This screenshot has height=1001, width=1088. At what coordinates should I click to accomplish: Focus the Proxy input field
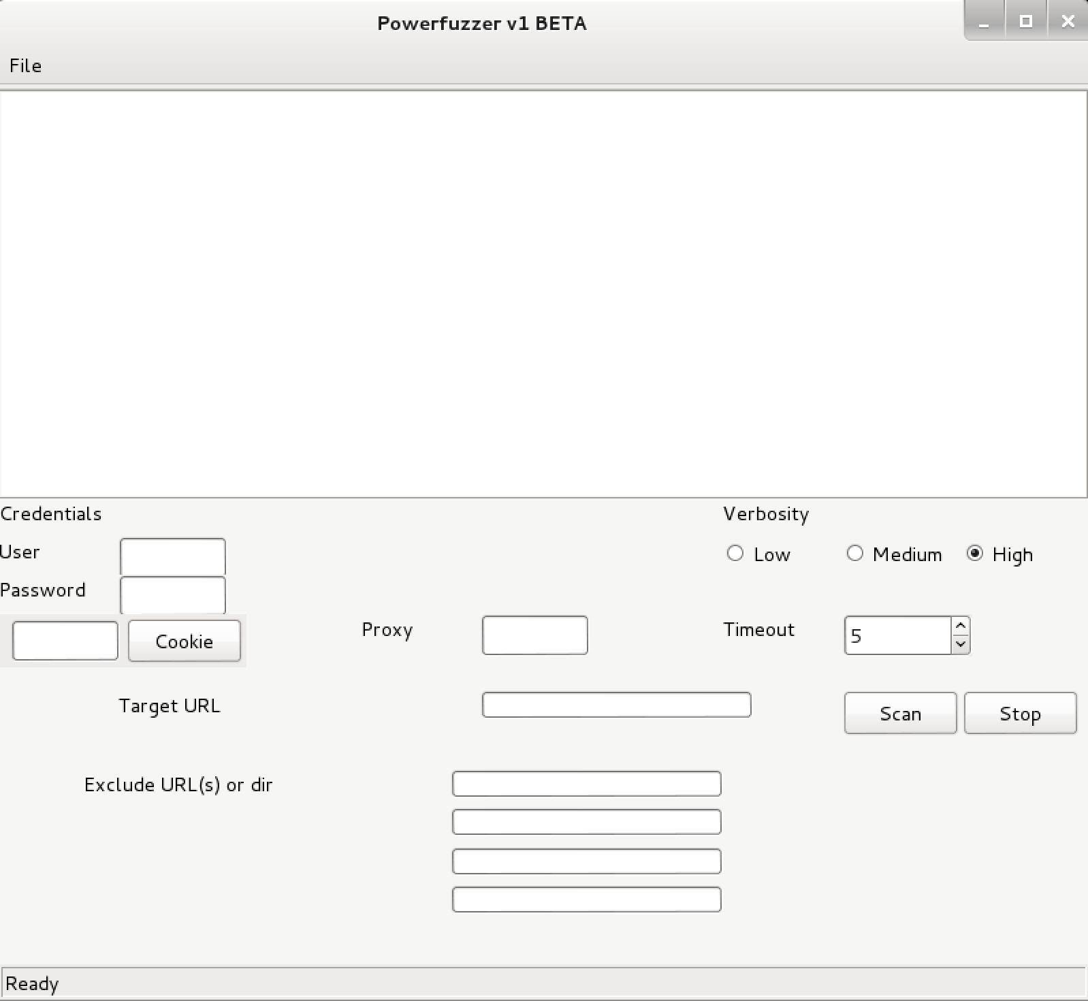point(535,635)
